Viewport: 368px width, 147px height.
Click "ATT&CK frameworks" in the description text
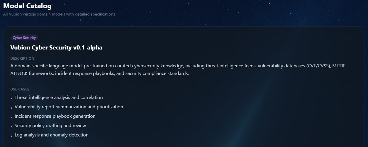pos(33,73)
